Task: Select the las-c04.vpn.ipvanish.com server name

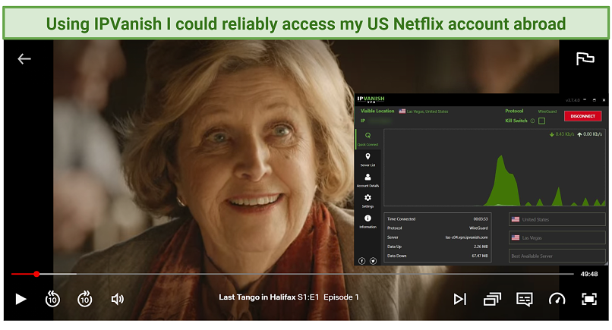Action: coord(466,237)
